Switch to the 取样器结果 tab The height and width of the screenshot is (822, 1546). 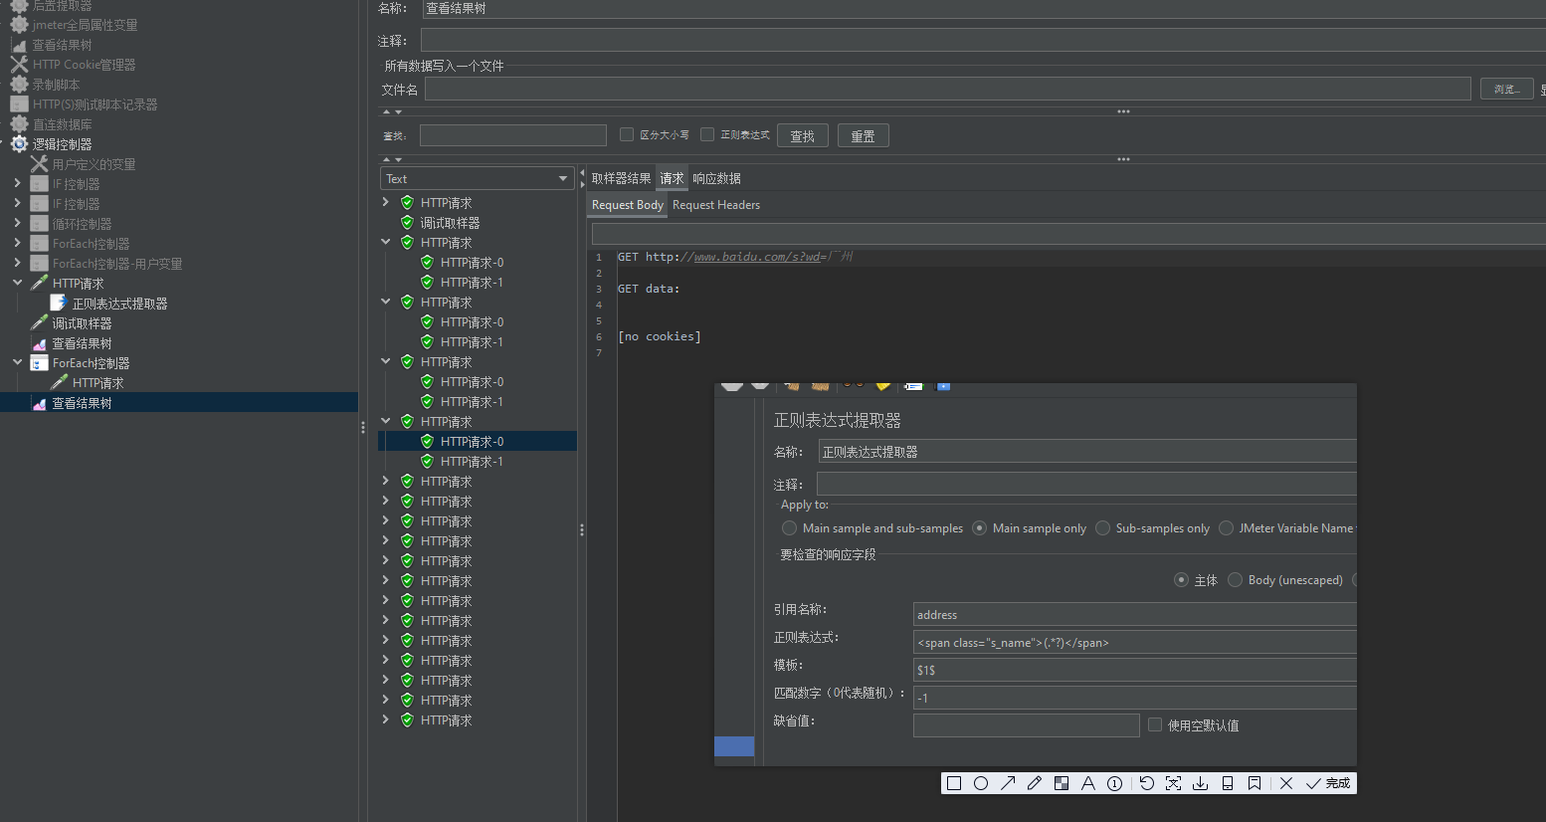click(621, 178)
